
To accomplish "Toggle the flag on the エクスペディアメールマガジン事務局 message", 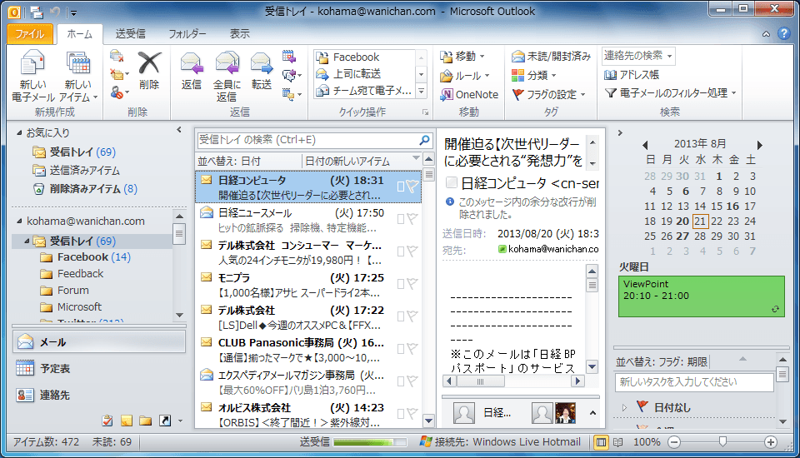I will [x=412, y=381].
